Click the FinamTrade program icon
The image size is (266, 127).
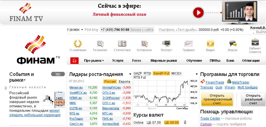coord(203,81)
